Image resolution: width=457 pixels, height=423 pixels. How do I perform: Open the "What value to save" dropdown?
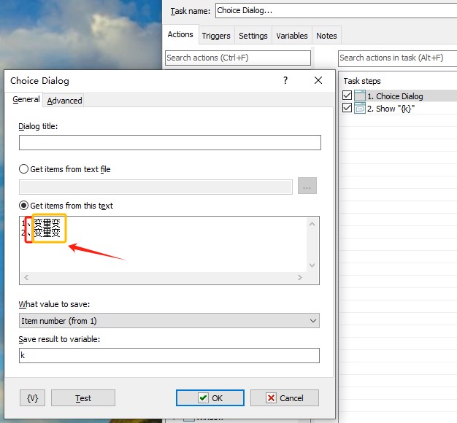(169, 321)
